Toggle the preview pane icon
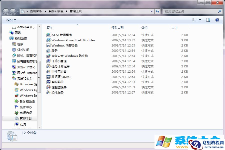 pos(208,20)
